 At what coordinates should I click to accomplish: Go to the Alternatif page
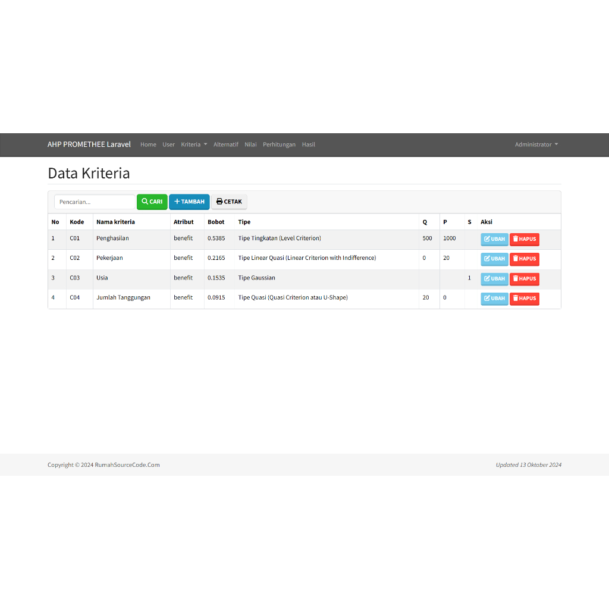(x=225, y=145)
